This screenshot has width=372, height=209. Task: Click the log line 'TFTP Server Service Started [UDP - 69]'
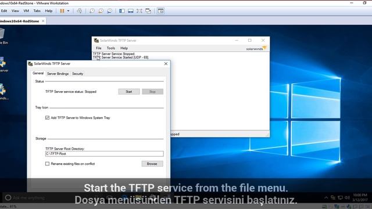pyautogui.click(x=121, y=57)
